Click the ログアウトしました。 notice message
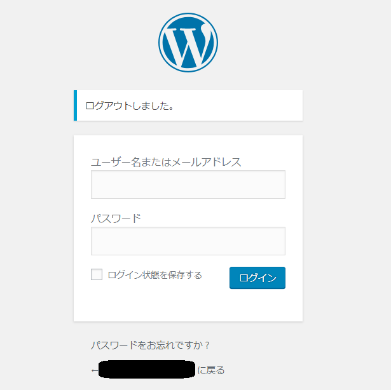The width and height of the screenshot is (391, 390). (x=188, y=105)
